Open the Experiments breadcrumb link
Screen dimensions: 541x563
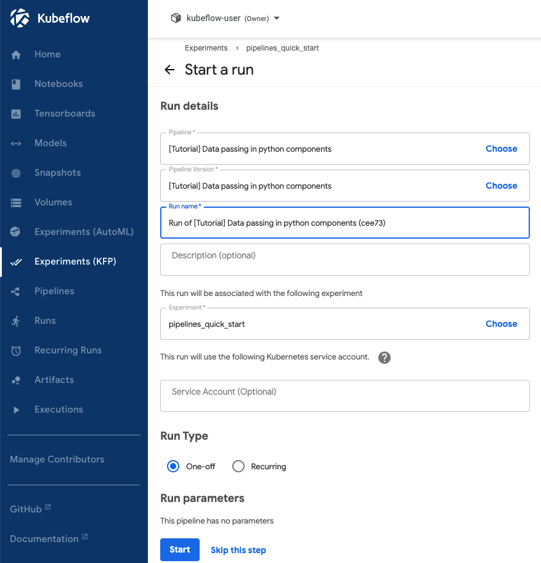coord(206,48)
